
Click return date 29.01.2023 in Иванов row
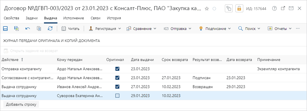236,87
